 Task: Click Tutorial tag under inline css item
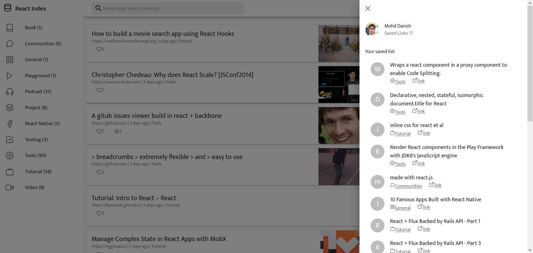pyautogui.click(x=400, y=133)
